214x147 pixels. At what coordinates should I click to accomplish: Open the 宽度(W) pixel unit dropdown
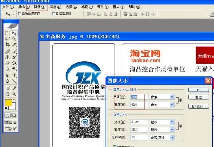coord(172,97)
